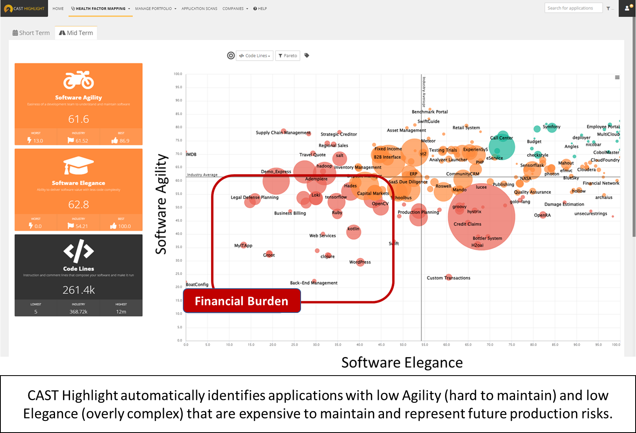
Task: Open the user account icon
Action: tap(627, 8)
